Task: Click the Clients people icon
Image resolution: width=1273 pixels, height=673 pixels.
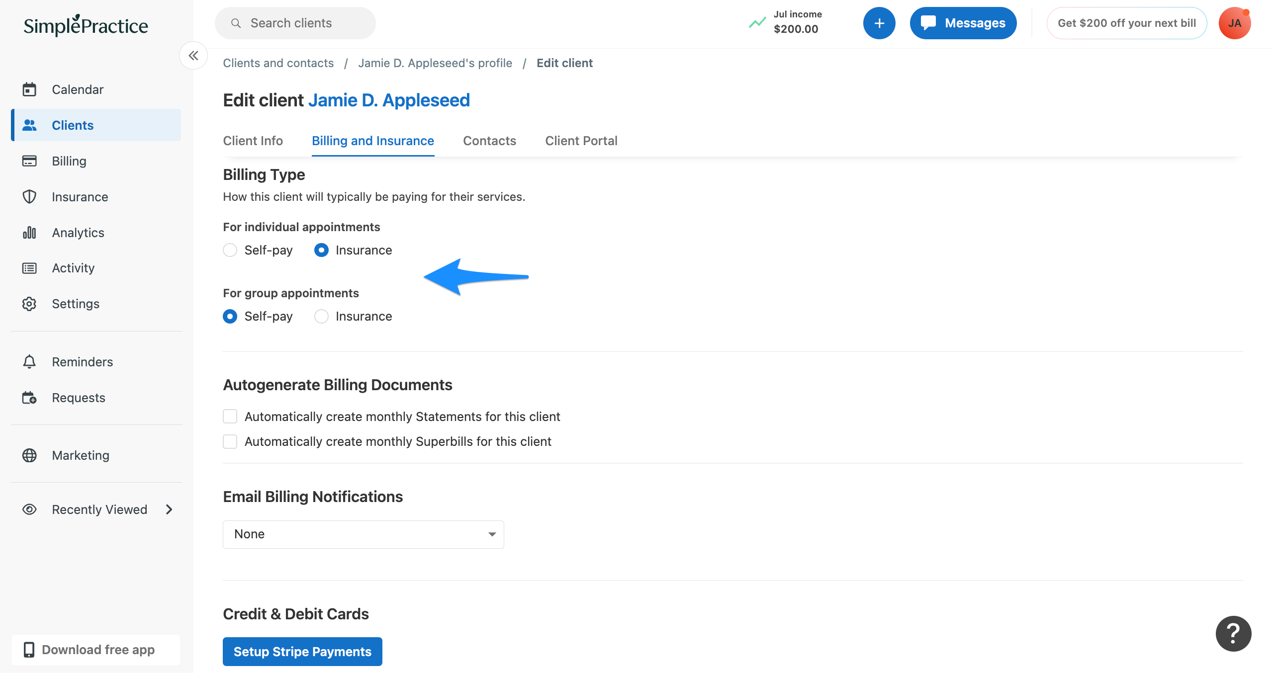Action: pyautogui.click(x=29, y=125)
